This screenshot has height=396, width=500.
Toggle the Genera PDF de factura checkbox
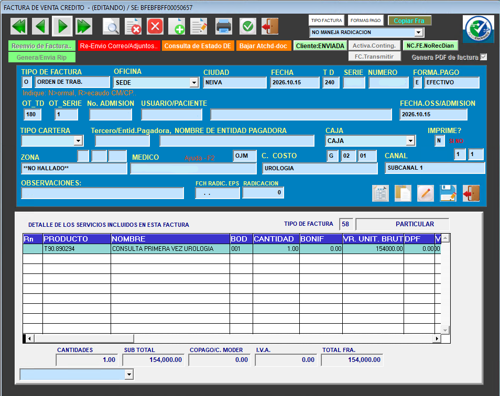tap(483, 57)
